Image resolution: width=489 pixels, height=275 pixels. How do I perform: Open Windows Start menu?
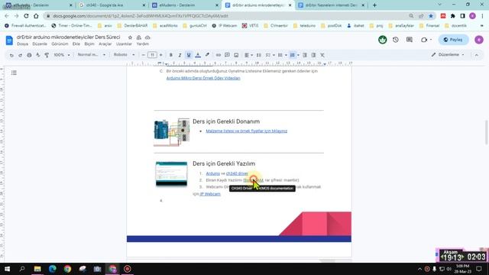click(7, 269)
